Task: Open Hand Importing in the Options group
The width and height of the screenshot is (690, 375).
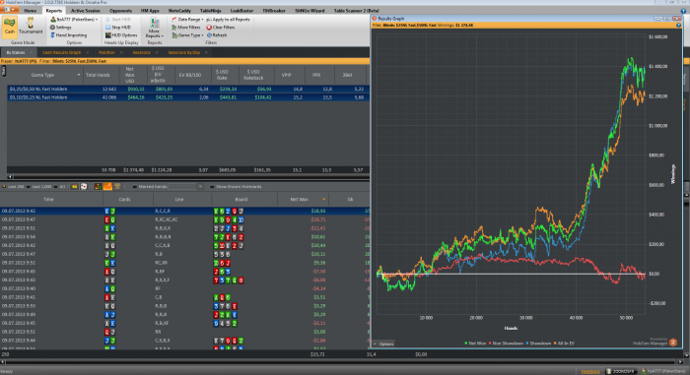Action: (68, 35)
